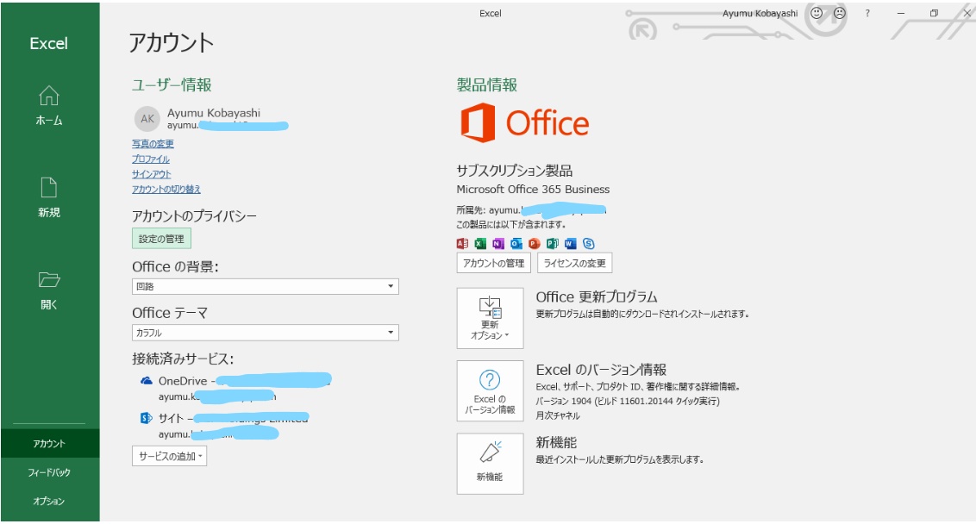Viewport: 976px width, 524px height.
Task: Click Ayumu Kobayashi name in title bar
Action: (x=760, y=13)
